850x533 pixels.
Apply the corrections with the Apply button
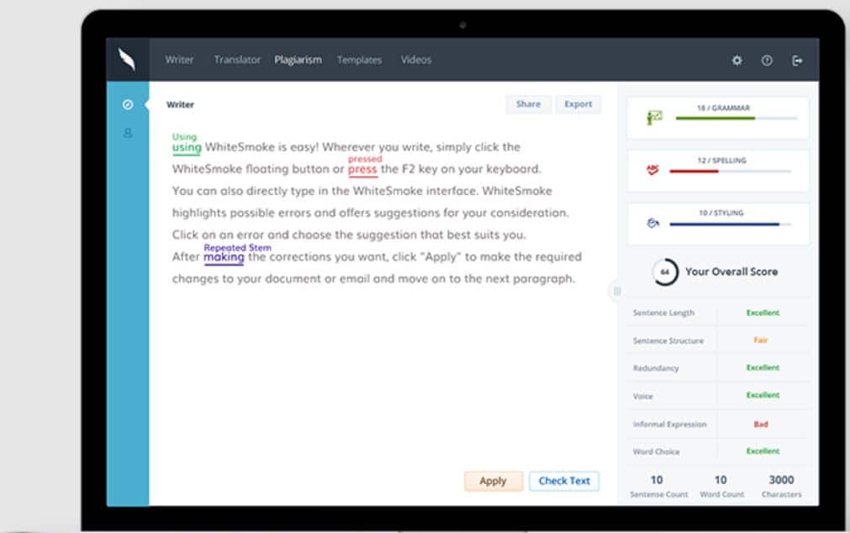(493, 481)
